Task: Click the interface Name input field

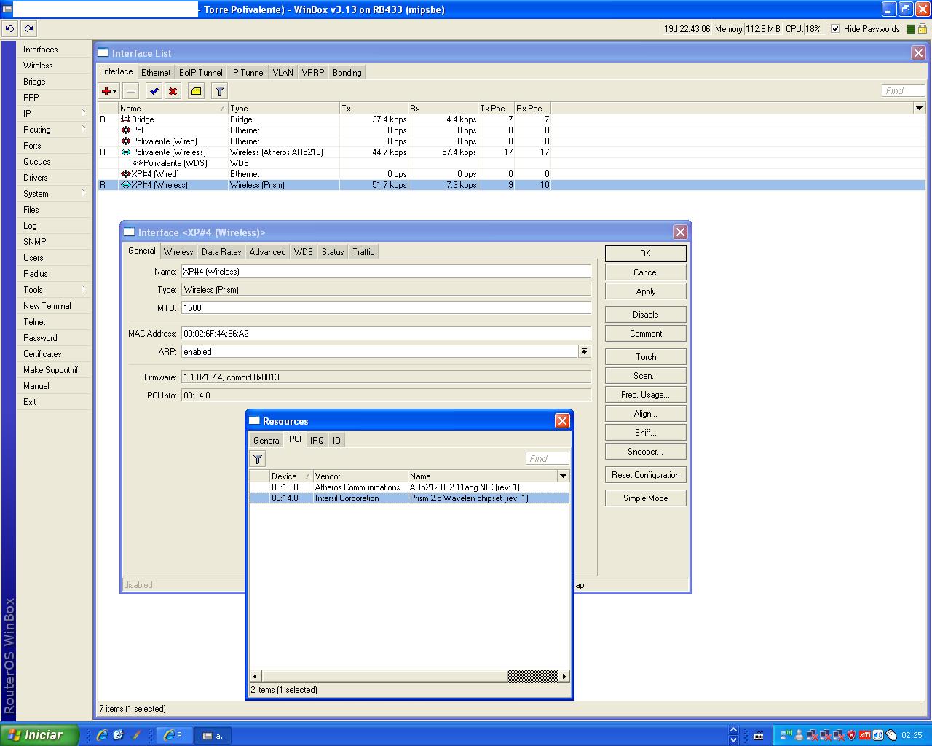Action: click(x=386, y=272)
